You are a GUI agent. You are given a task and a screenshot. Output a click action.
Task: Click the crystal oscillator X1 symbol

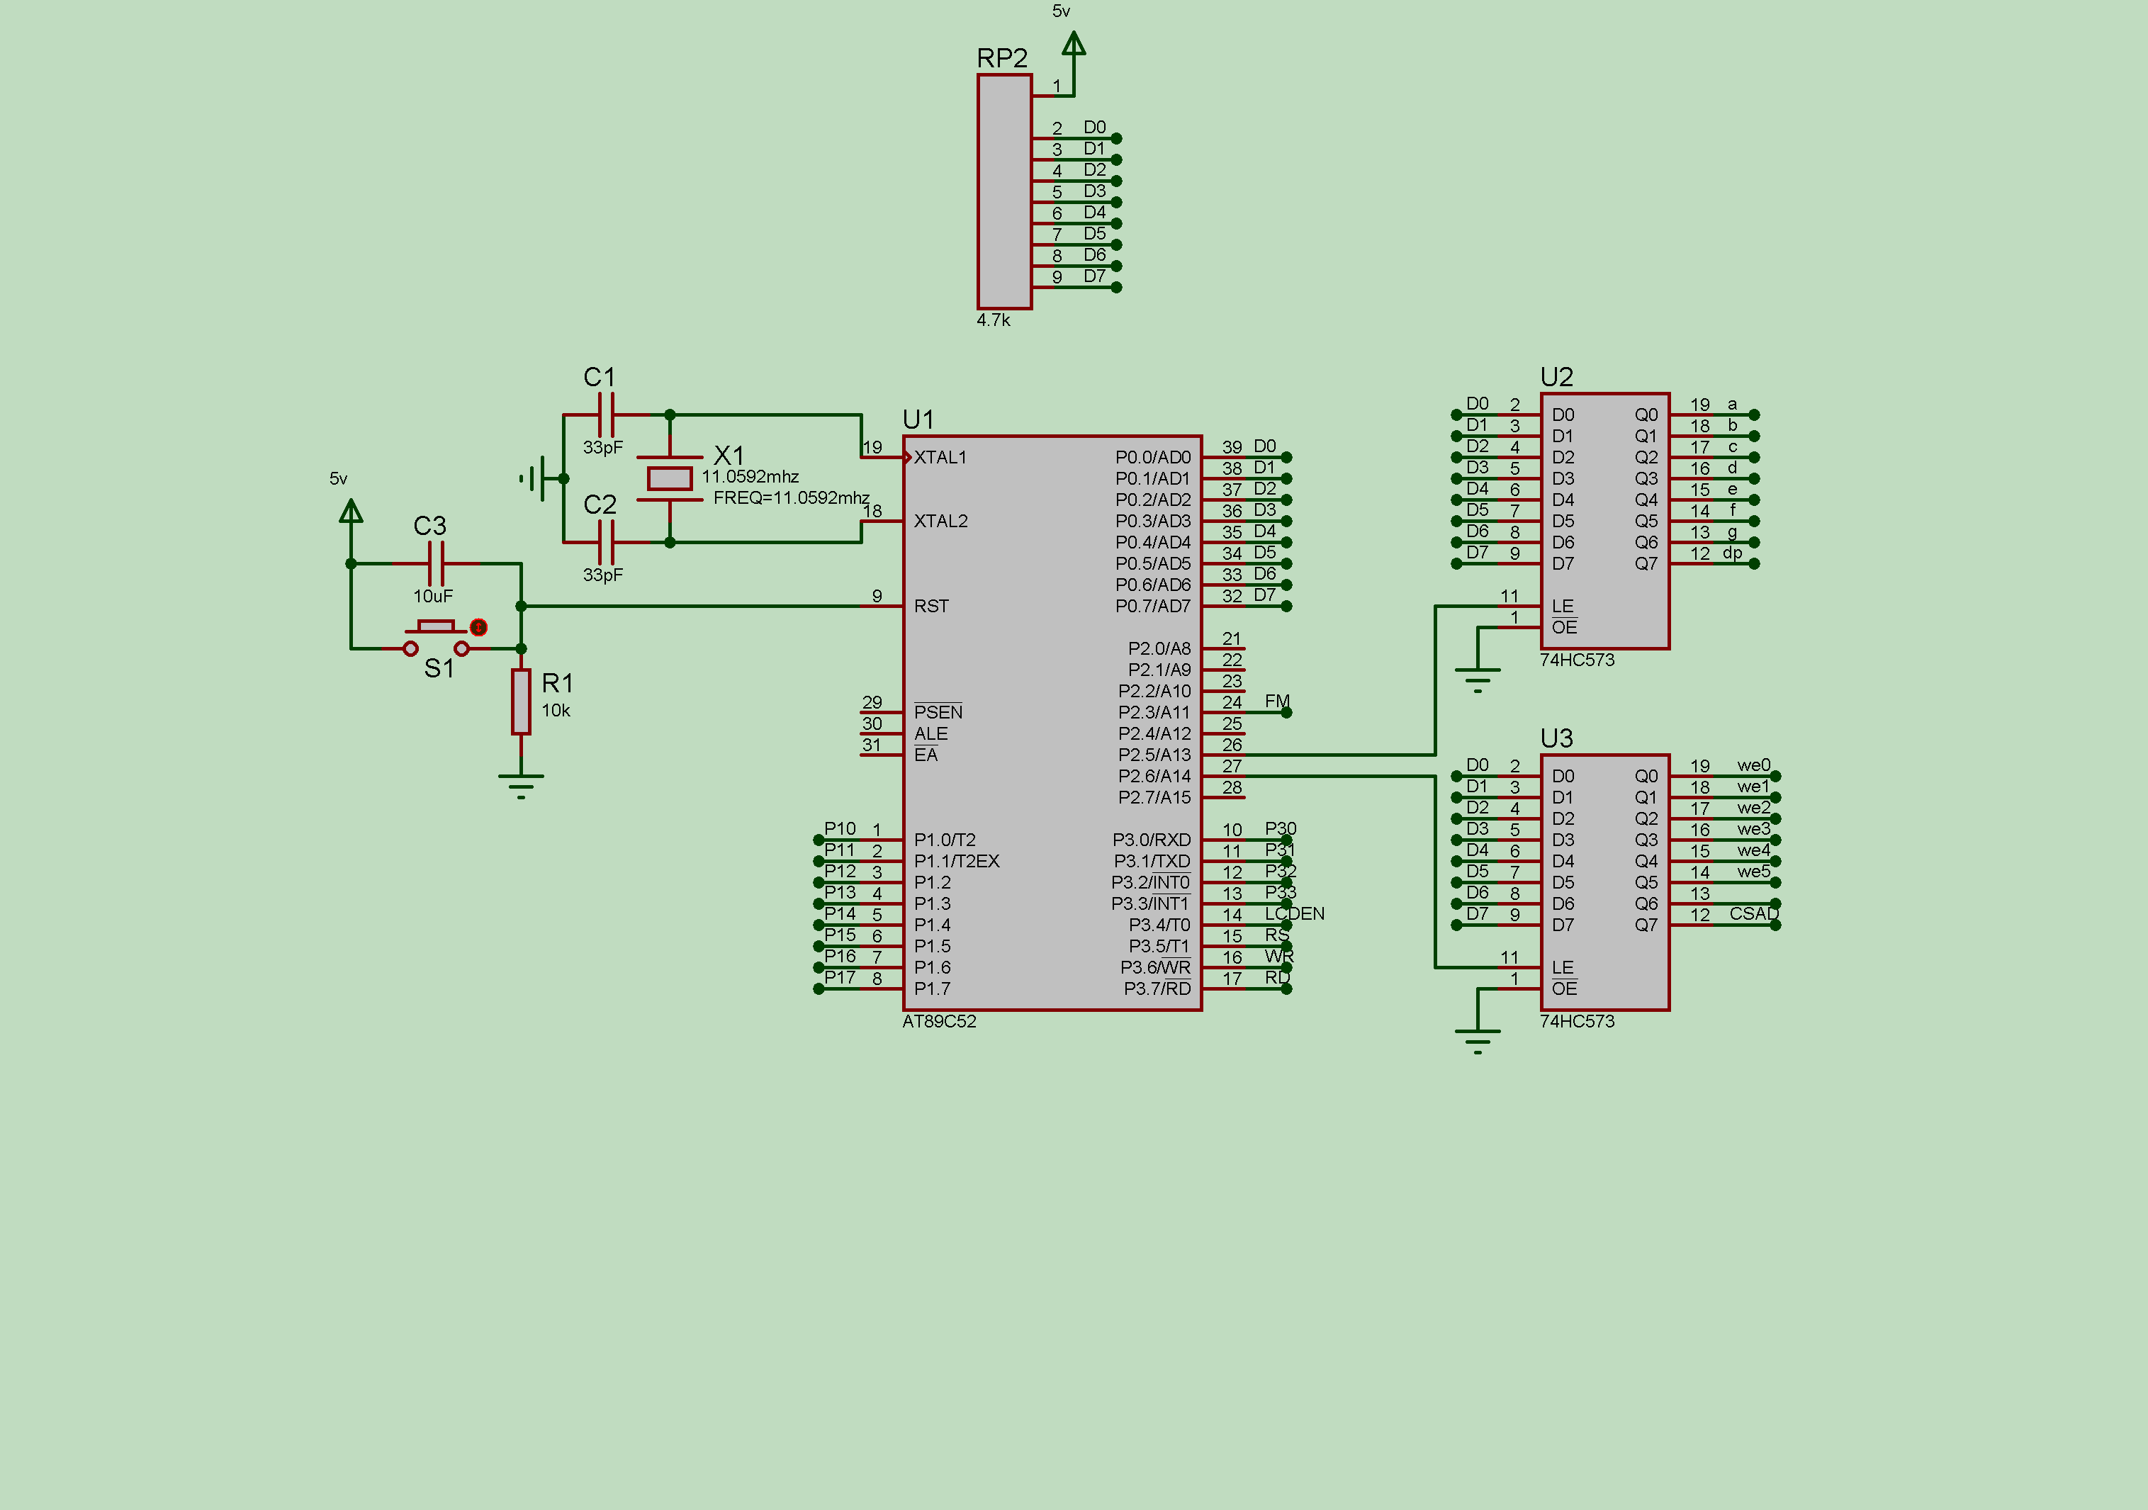coord(670,478)
